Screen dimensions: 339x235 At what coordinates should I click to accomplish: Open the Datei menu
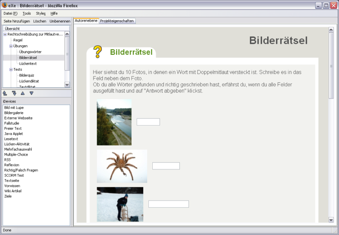point(10,13)
